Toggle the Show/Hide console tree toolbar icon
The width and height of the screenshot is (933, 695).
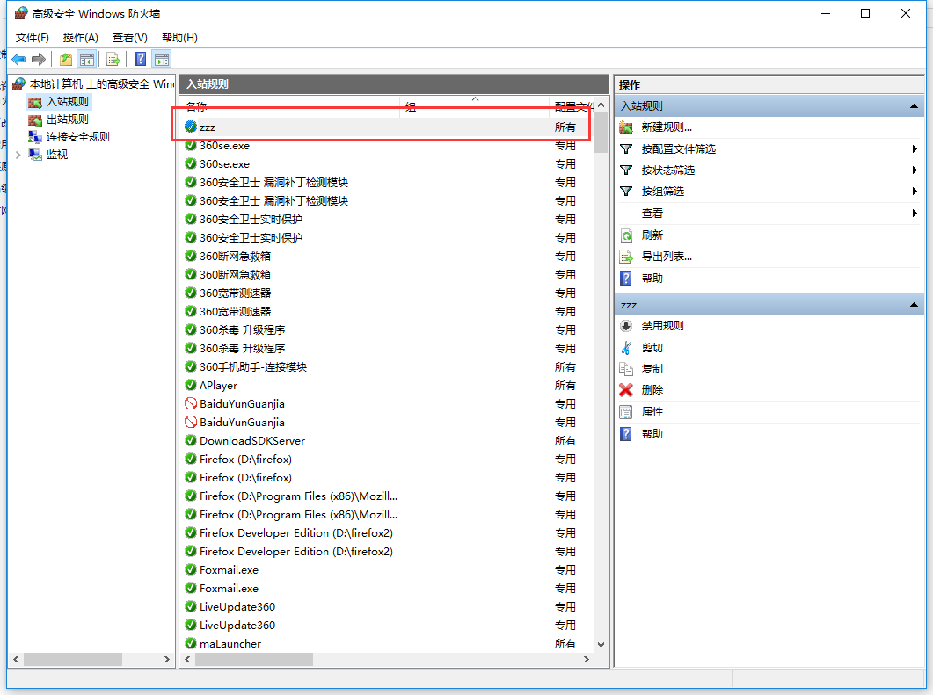[87, 60]
